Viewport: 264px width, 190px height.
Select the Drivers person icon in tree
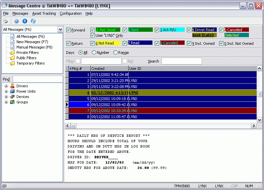point(12,86)
